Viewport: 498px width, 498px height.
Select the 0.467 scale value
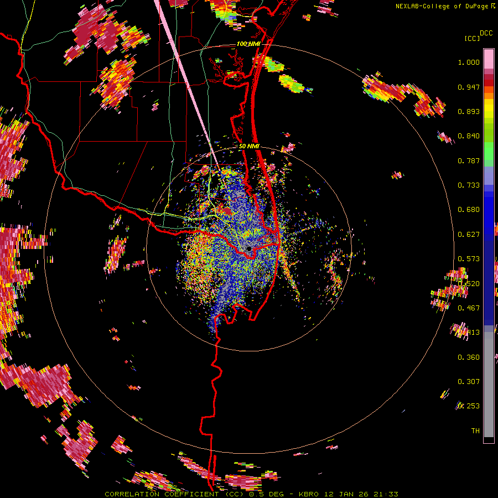pos(469,308)
